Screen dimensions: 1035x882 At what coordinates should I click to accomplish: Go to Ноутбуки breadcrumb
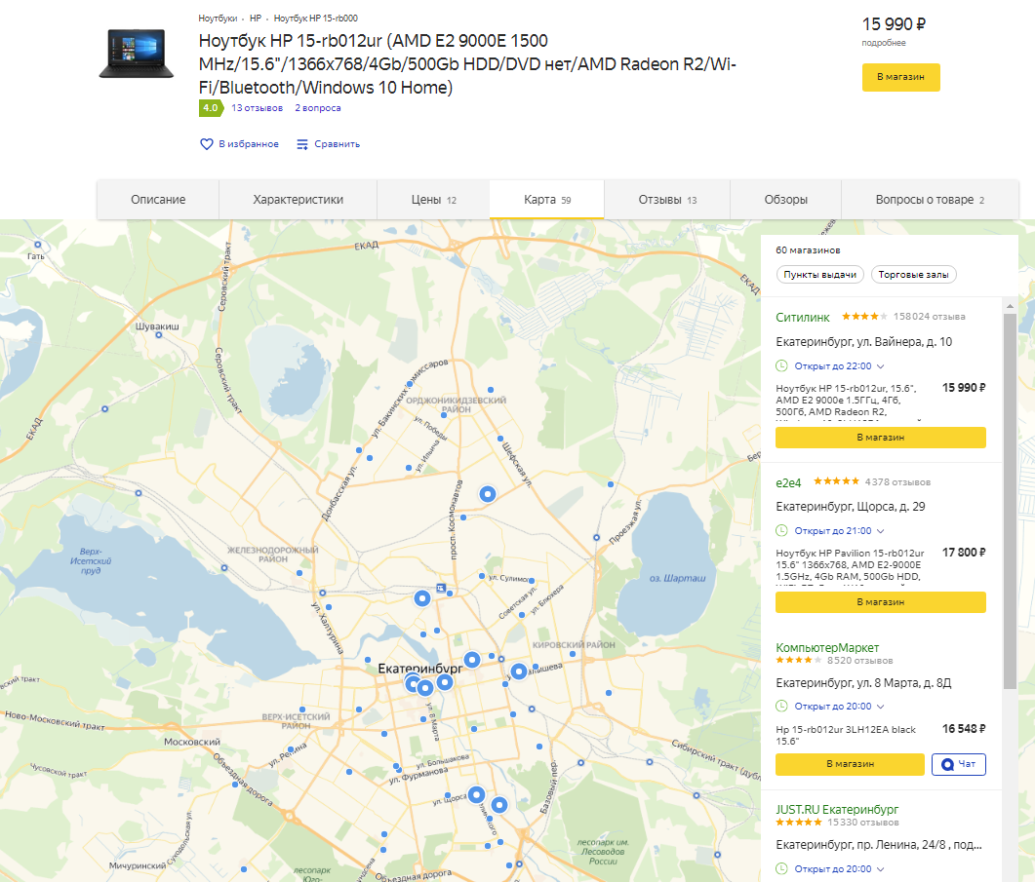[x=218, y=19]
